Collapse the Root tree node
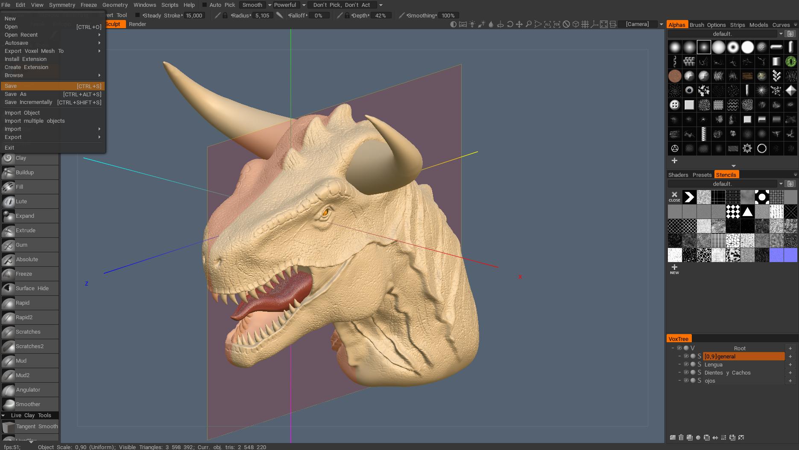The width and height of the screenshot is (799, 450). coord(673,348)
